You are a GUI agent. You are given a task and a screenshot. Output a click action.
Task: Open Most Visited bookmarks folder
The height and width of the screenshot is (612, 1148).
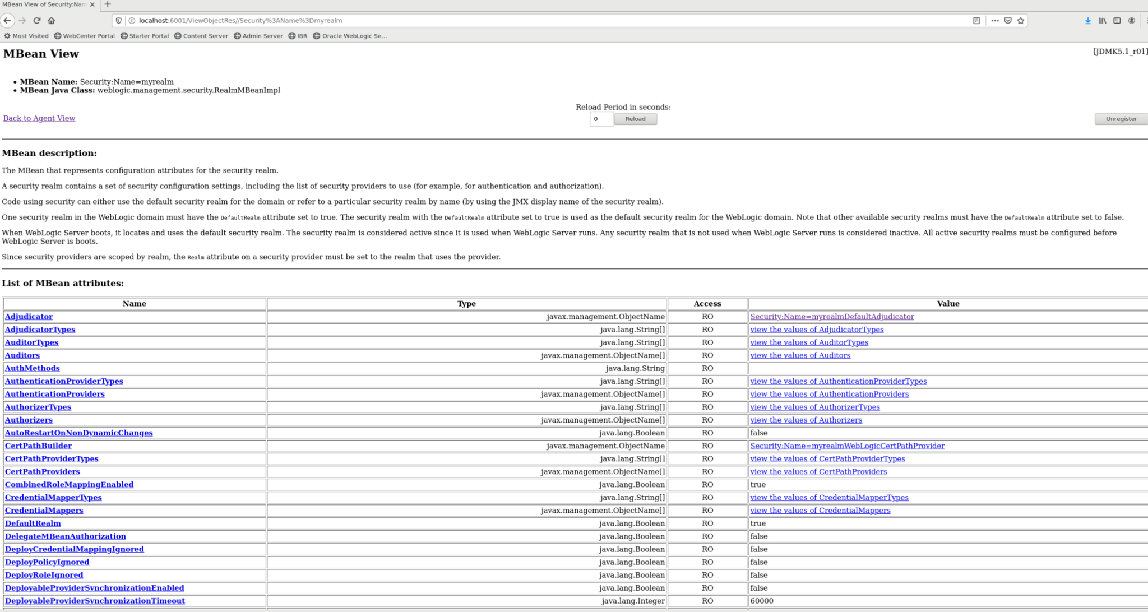click(26, 36)
